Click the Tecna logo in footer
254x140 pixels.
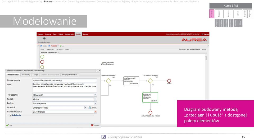(103, 137)
